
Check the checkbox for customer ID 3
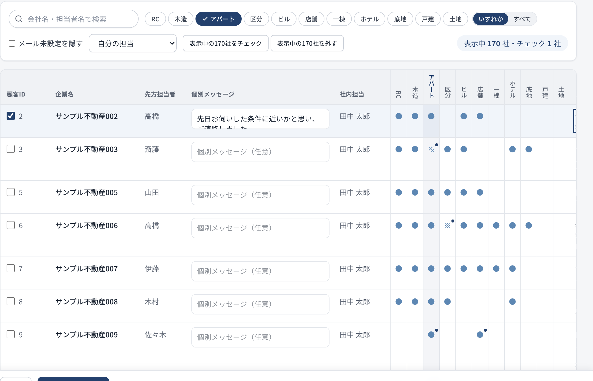(11, 149)
